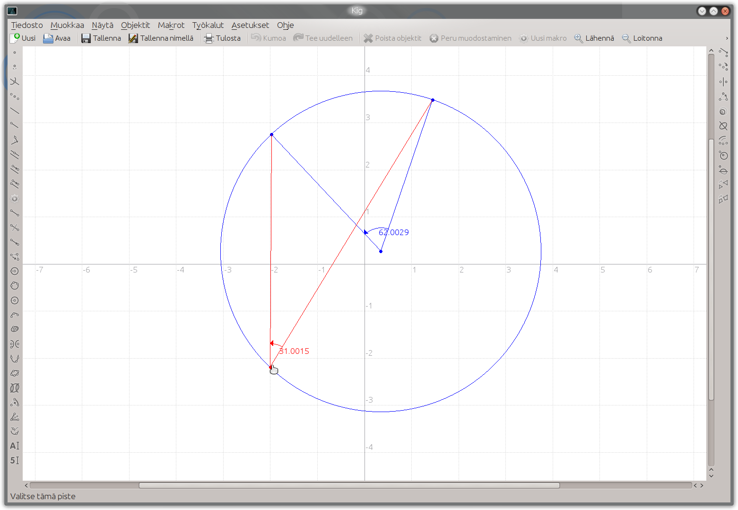
Task: Select the translate transformation tool on right toolbar
Action: [x=723, y=53]
